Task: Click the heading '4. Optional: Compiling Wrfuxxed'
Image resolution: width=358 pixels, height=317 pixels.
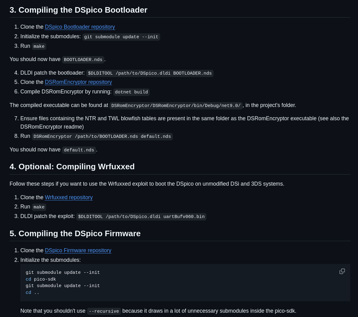Action: tap(72, 167)
